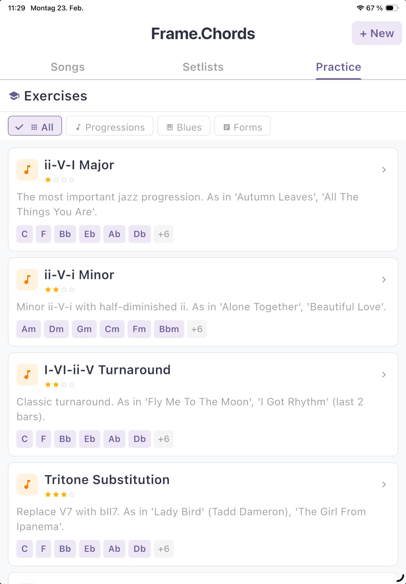Open the Setlists tab
The height and width of the screenshot is (584, 406).
click(203, 67)
